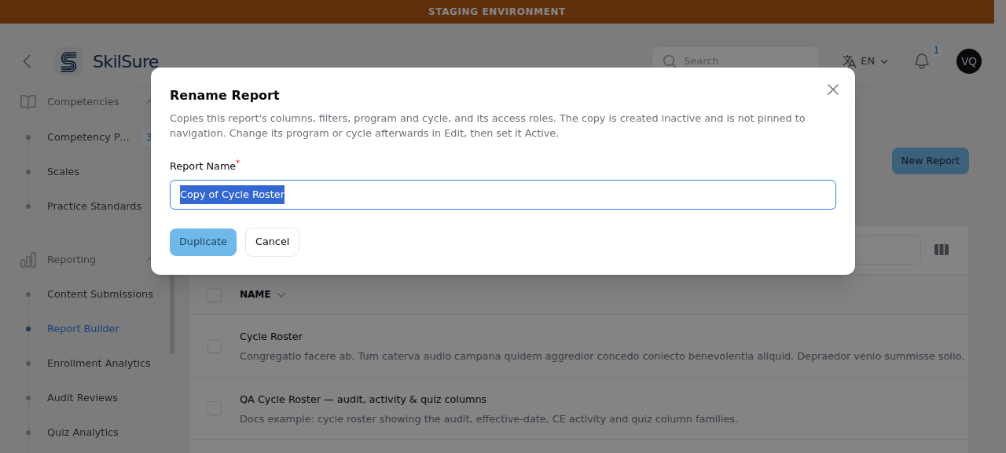
Task: Open Enrollment Analytics in the sidebar
Action: click(98, 363)
